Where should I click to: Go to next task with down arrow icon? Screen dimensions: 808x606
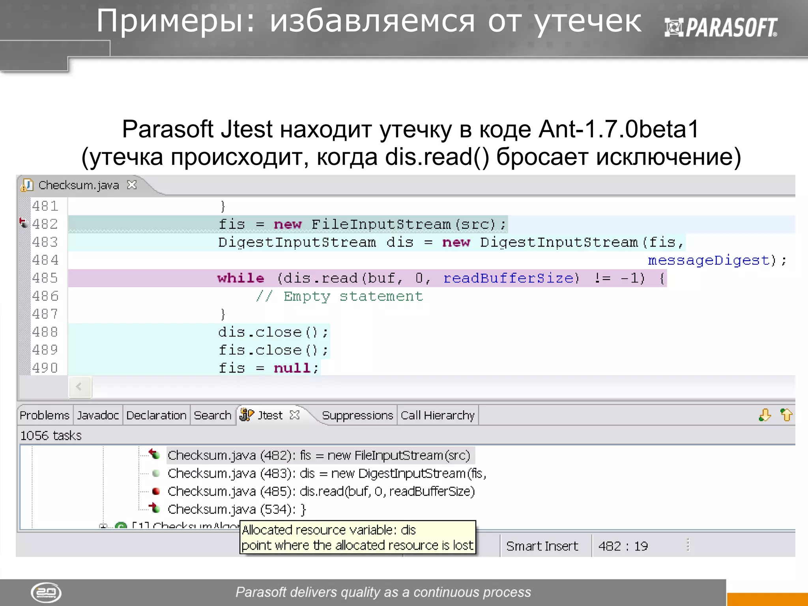765,415
